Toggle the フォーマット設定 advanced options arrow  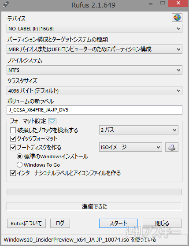point(52,121)
